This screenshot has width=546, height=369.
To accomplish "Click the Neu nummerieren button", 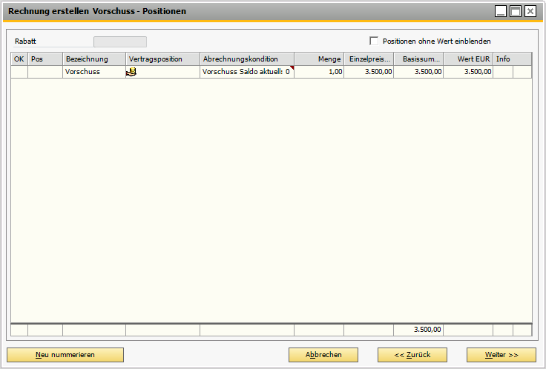I will pyautogui.click(x=65, y=355).
